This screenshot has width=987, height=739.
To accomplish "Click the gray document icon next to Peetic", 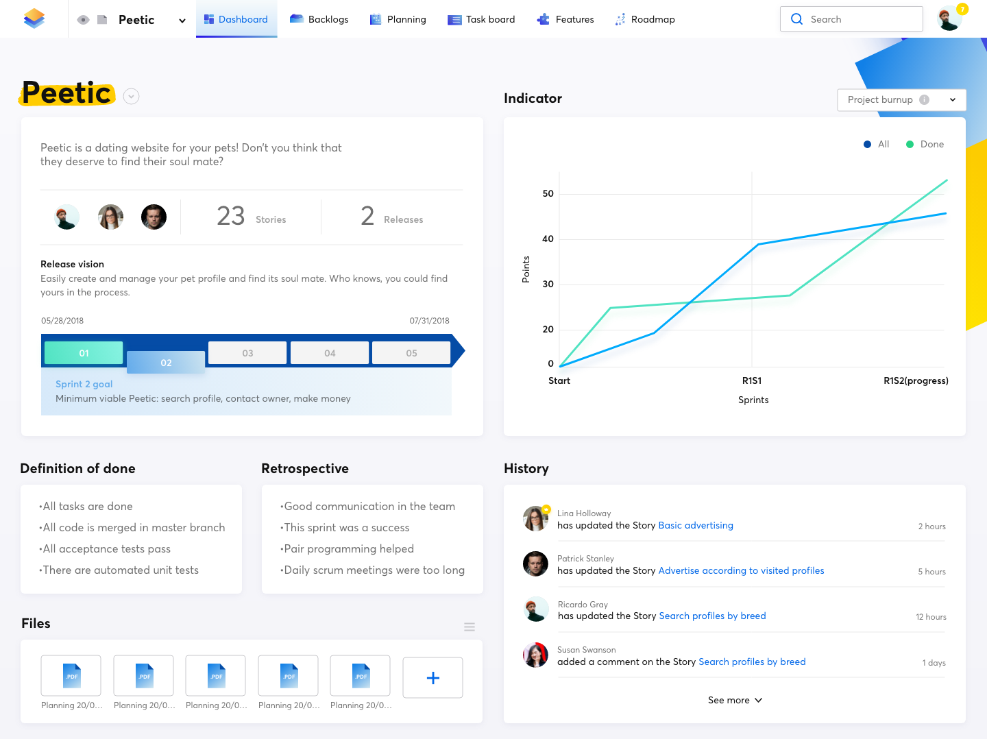I will [102, 20].
